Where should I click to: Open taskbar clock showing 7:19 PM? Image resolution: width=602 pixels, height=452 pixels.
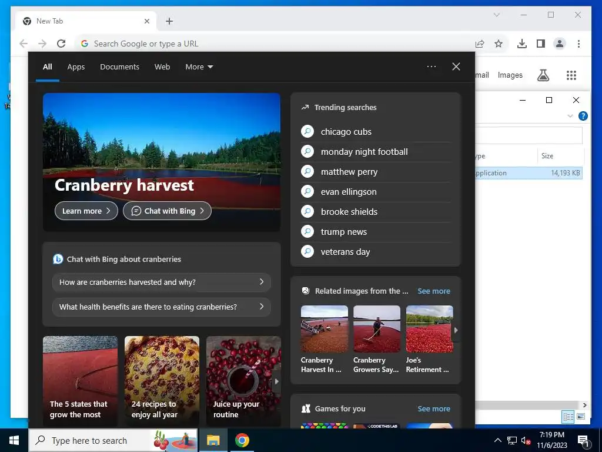pyautogui.click(x=551, y=440)
